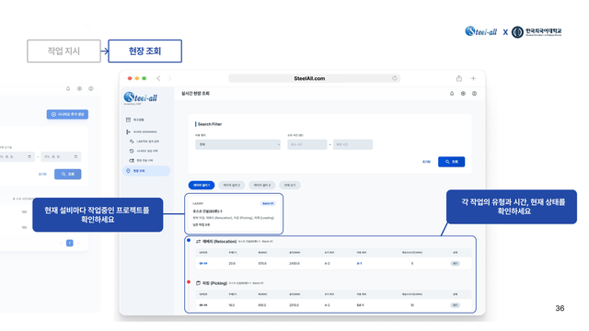The width and height of the screenshot is (589, 331).
Task: Select the fourth view-all tab
Action: [290, 185]
